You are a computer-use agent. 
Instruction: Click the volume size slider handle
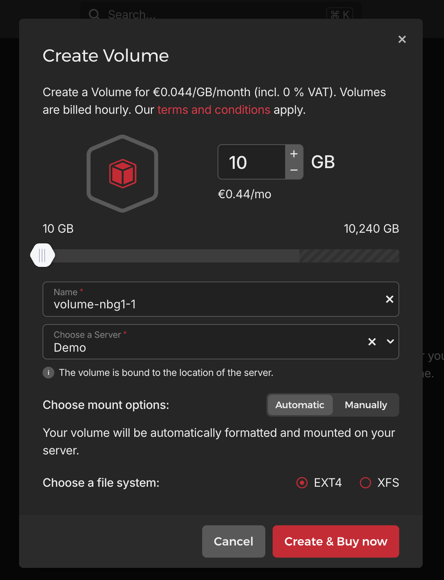click(43, 255)
